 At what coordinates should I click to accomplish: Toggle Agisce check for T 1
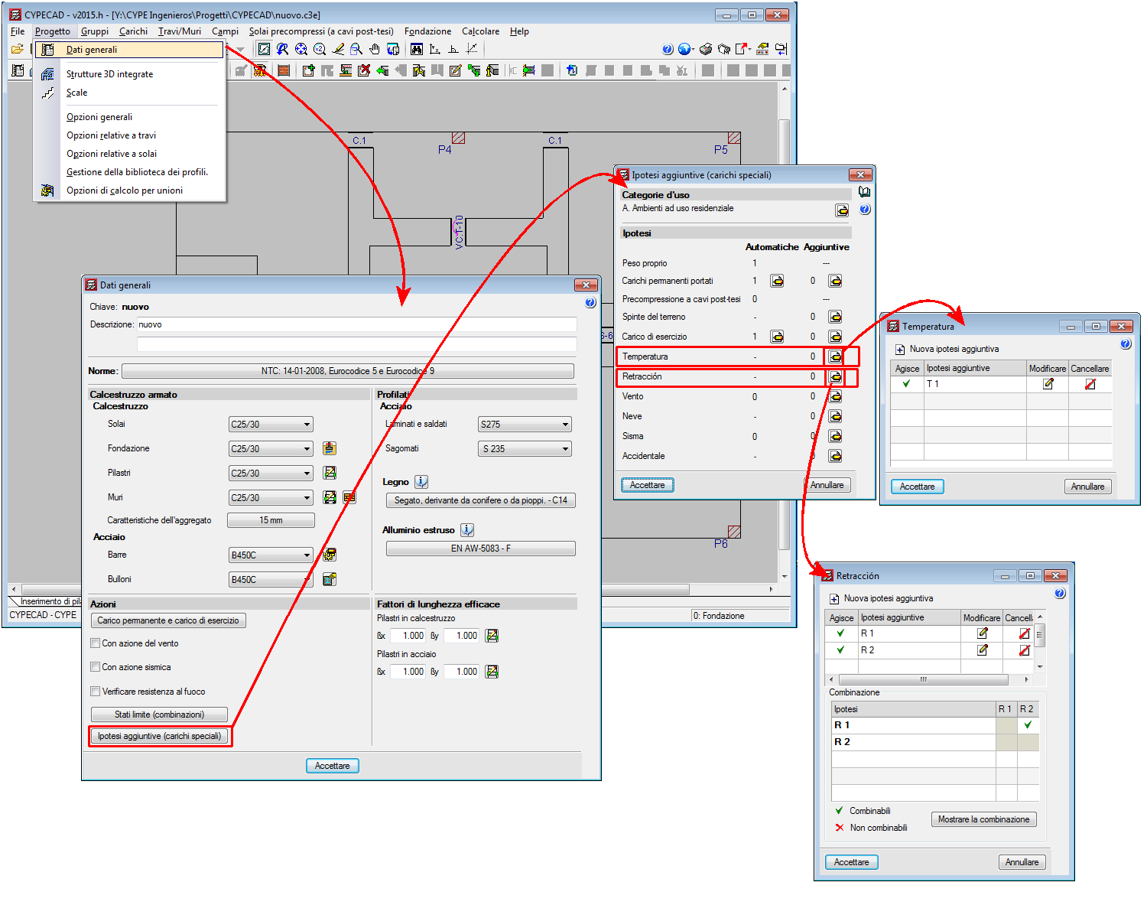(907, 384)
